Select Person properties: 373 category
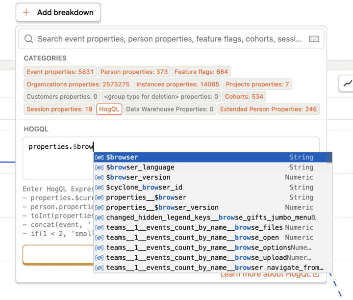The width and height of the screenshot is (353, 300). [x=134, y=72]
